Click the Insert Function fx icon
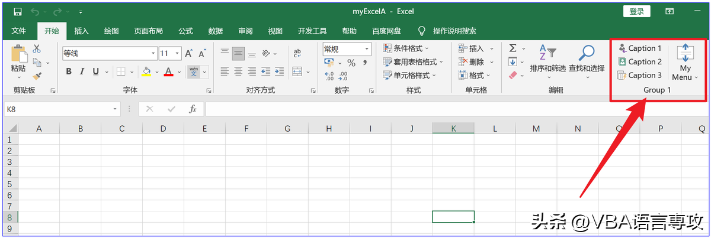This screenshot has width=711, height=238. pyautogui.click(x=193, y=109)
